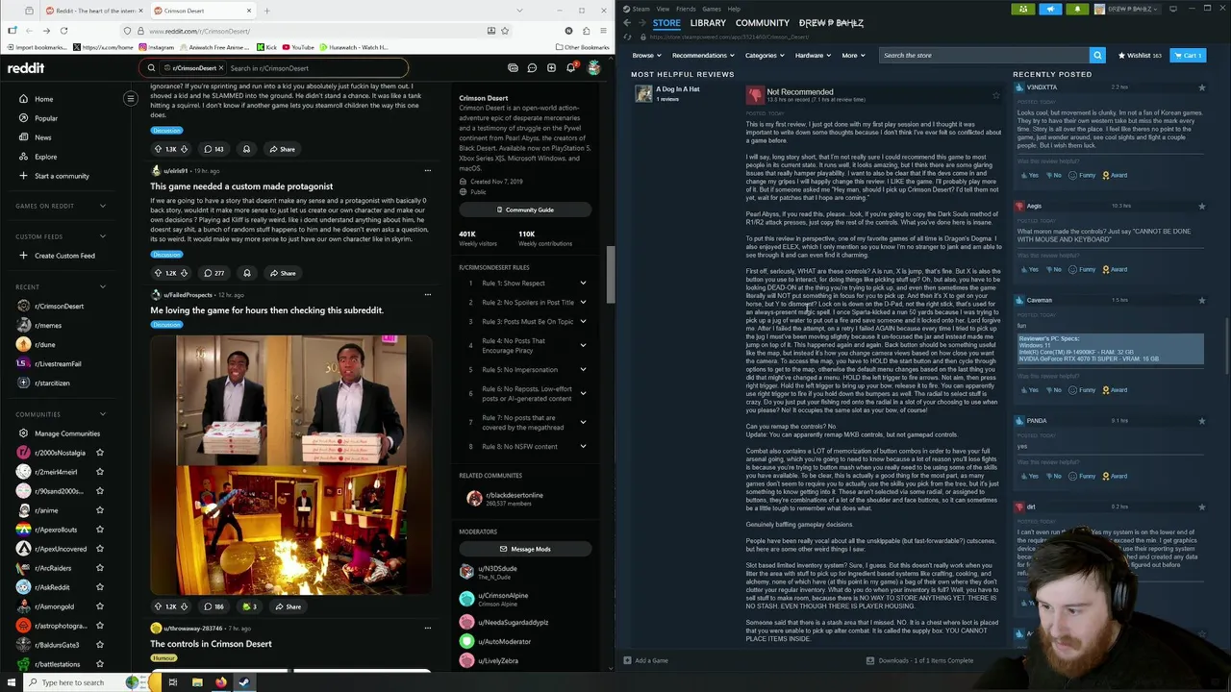This screenshot has height=692, width=1231.
Task: Switch to 'Reddit - The heart' Firefox tab
Action: click(x=92, y=11)
